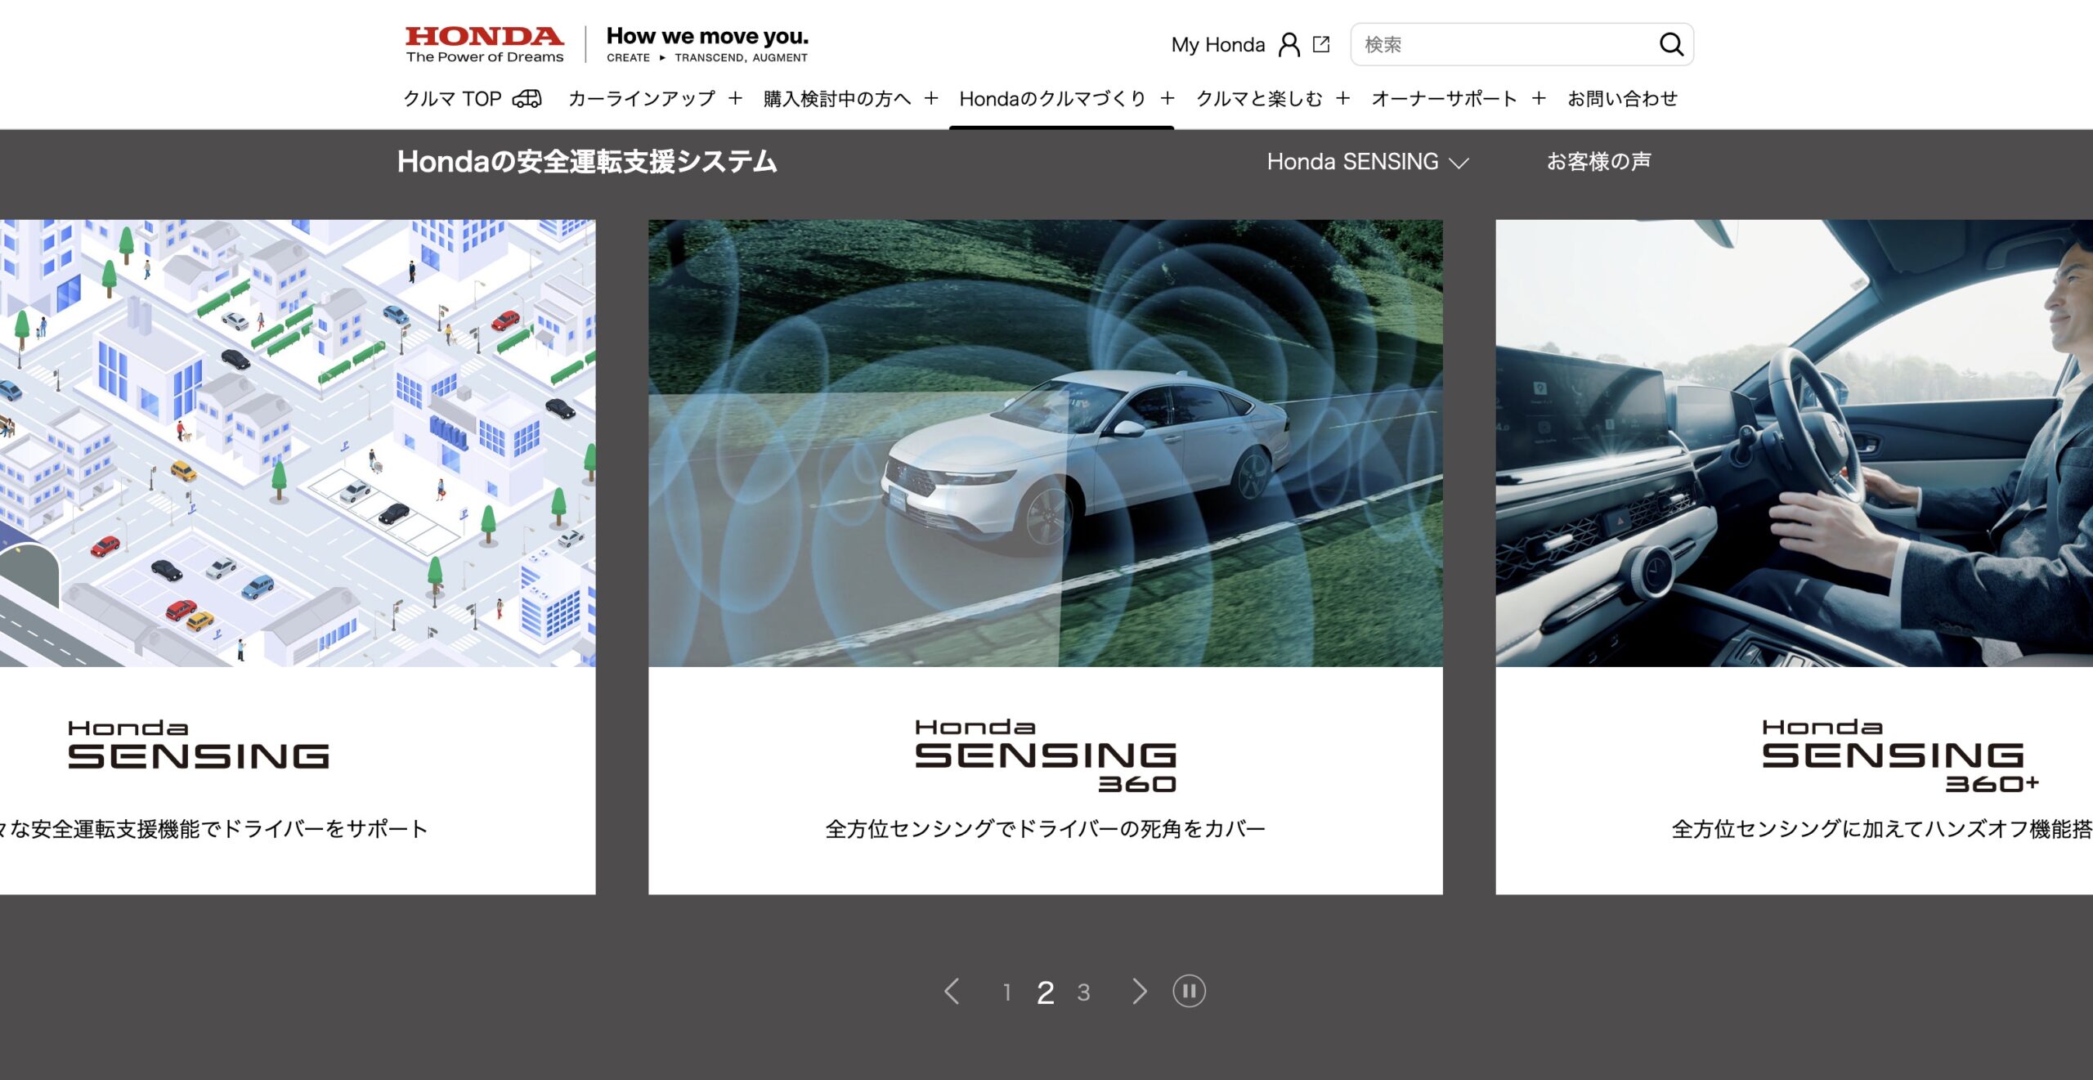Select the オーナーサポート menu label
The height and width of the screenshot is (1080, 2093).
click(x=1445, y=98)
